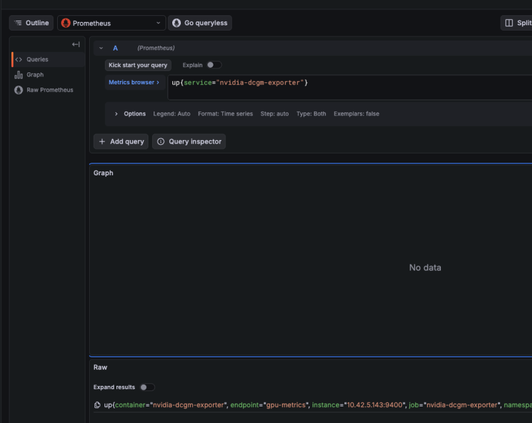Open the Metrics browser

pos(134,82)
